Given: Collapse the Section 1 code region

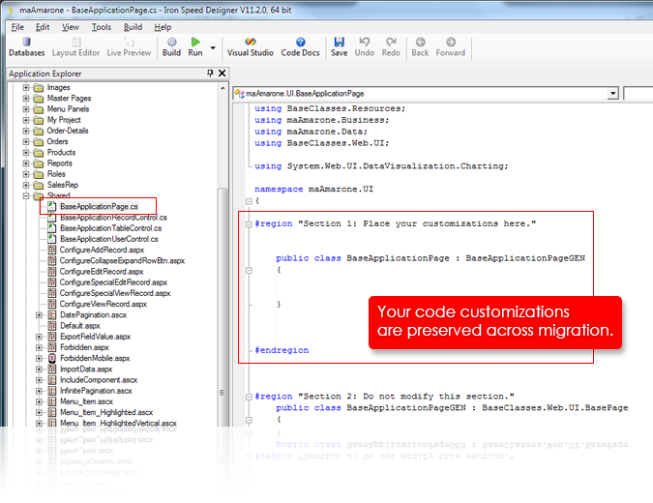Looking at the screenshot, I should (x=249, y=224).
